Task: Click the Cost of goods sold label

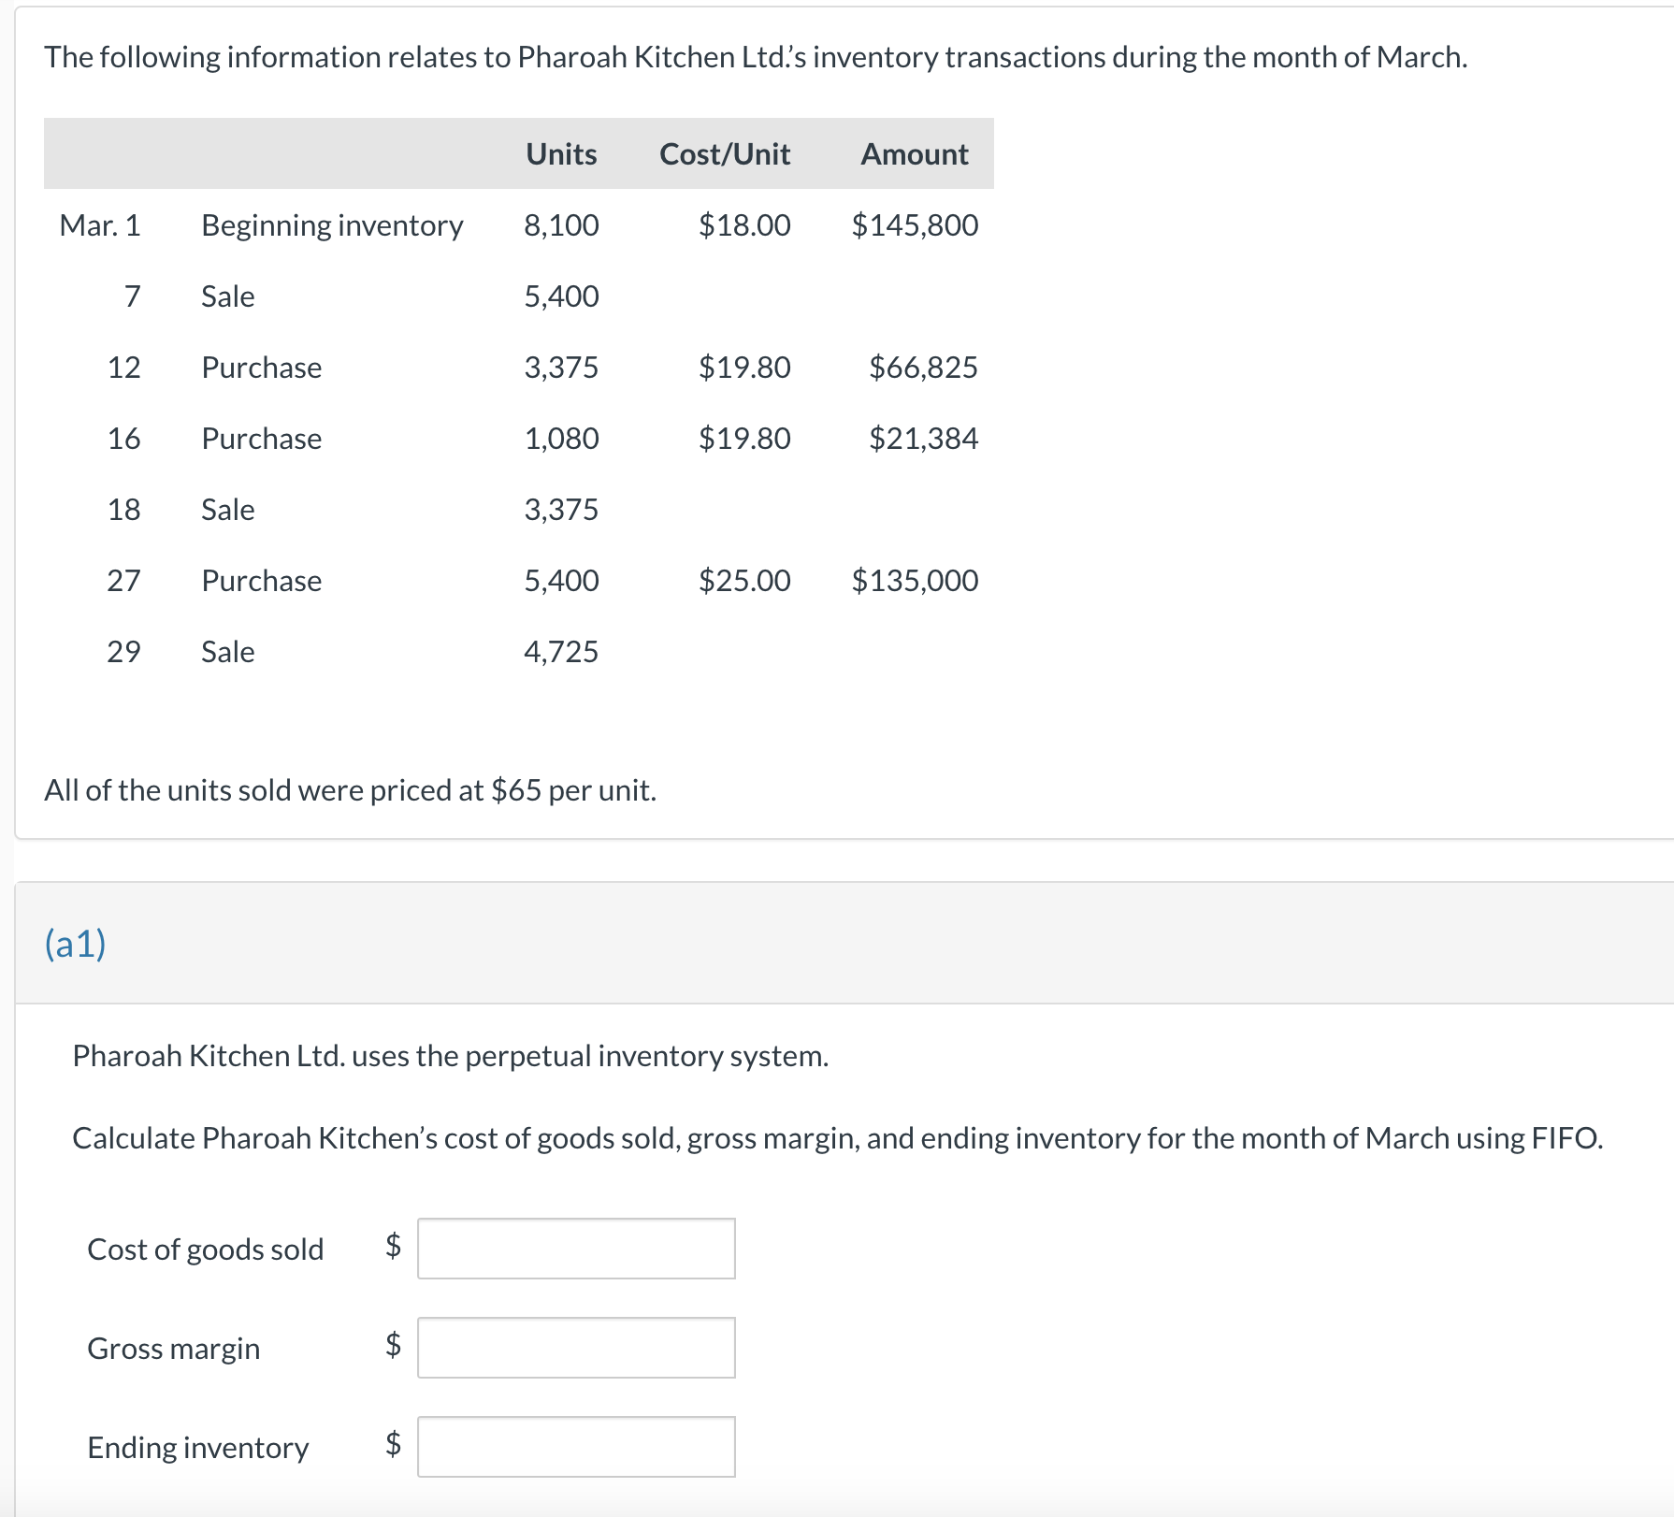Action: pyautogui.click(x=205, y=1250)
